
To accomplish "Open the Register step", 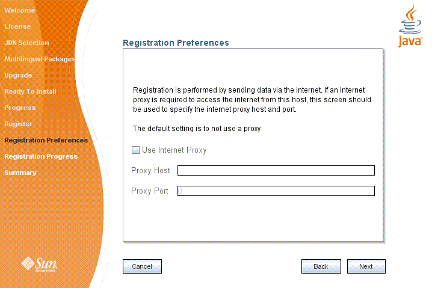I will 19,124.
